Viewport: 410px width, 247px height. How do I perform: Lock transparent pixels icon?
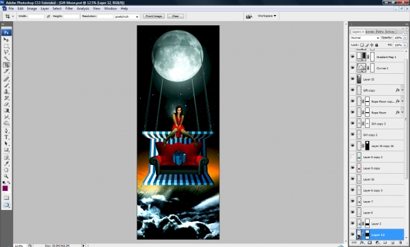362,45
